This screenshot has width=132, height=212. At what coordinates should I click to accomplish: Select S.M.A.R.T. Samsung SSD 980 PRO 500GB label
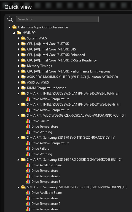coord(75,160)
